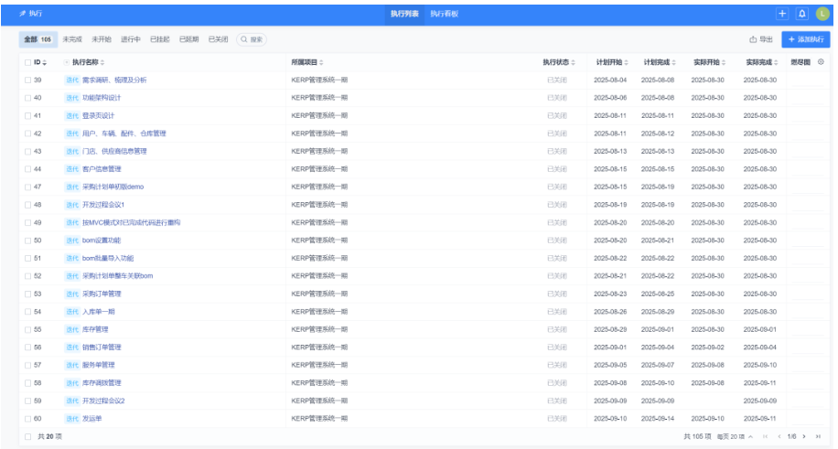This screenshot has height=449, width=838.
Task: Open execution 登录页设计
Action: pos(98,115)
